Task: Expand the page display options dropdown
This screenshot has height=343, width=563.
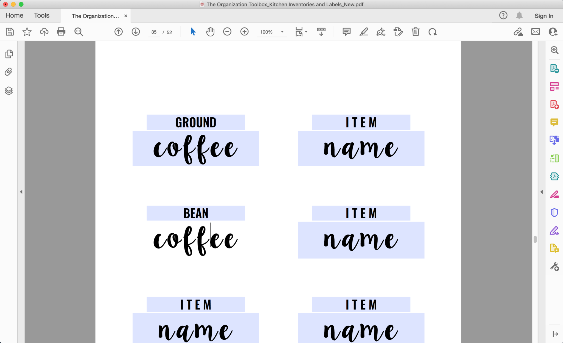Action: coord(307,32)
